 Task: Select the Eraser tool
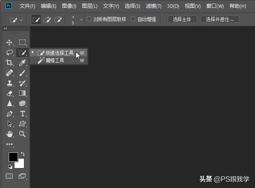tap(9, 93)
